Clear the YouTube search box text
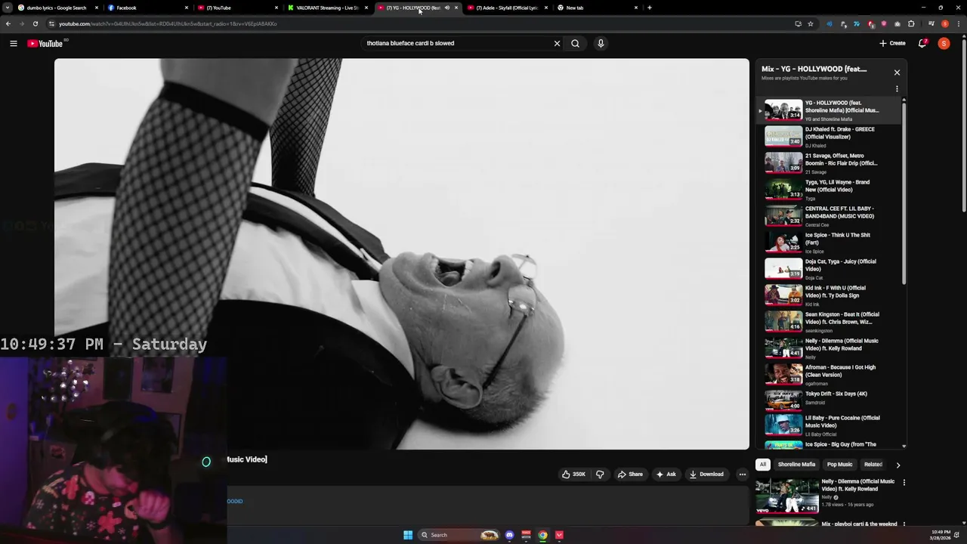This screenshot has width=967, height=544. click(x=557, y=43)
